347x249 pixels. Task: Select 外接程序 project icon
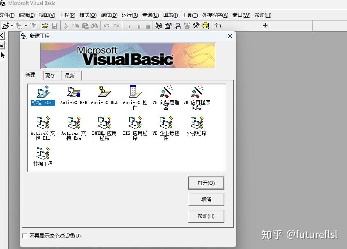tap(197, 126)
